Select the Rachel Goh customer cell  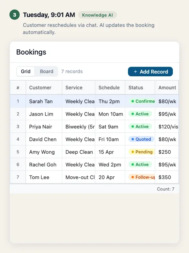[x=44, y=164]
